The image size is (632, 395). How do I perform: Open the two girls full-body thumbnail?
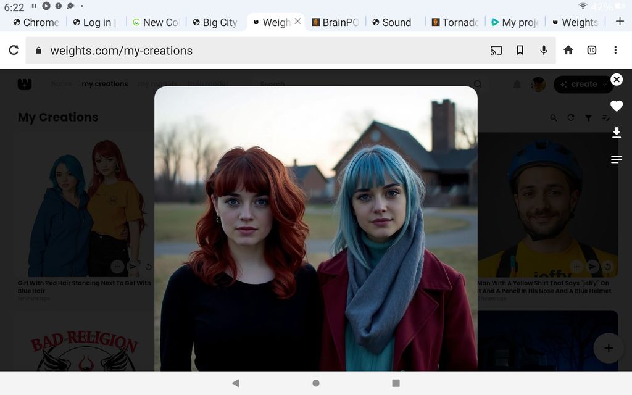85,205
